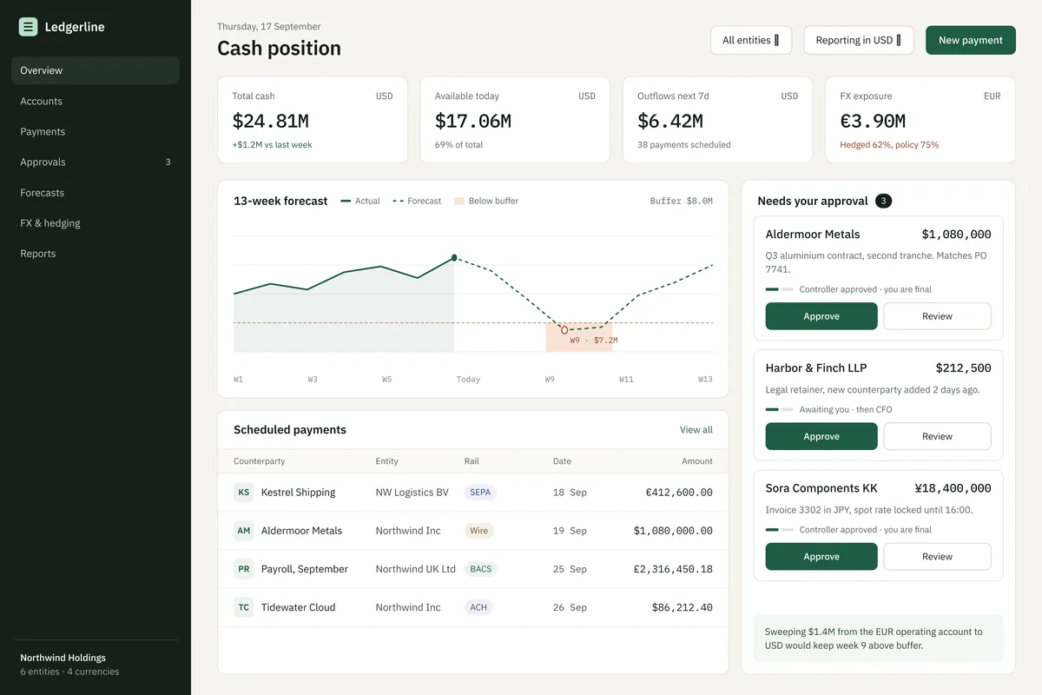Viewport: 1042px width, 695px height.
Task: Click the Kestrel Shipping row name
Action: (298, 493)
